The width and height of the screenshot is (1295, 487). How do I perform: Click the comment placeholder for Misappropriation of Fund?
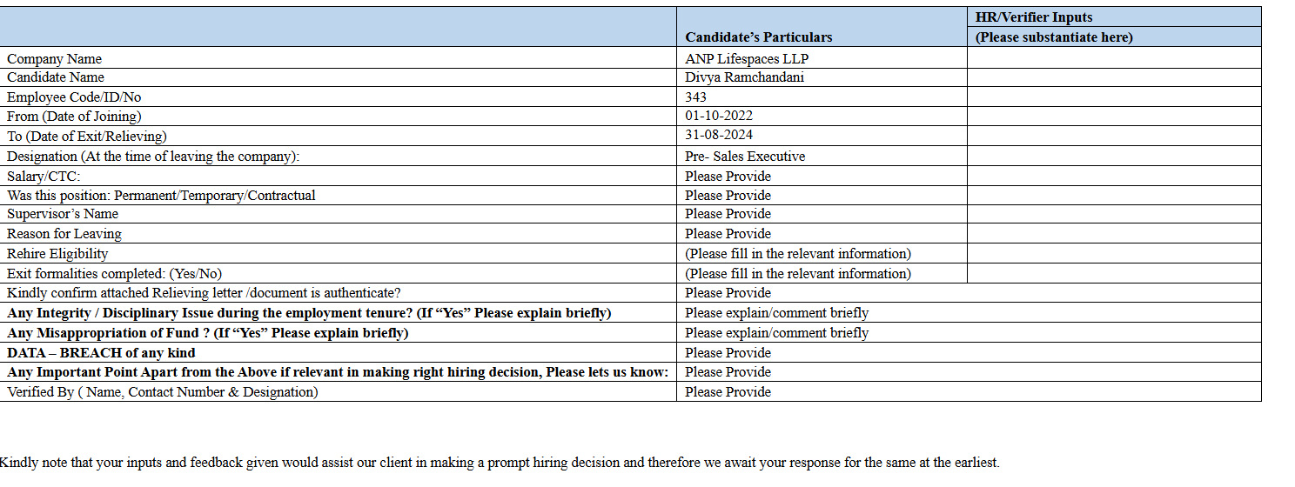click(x=776, y=333)
